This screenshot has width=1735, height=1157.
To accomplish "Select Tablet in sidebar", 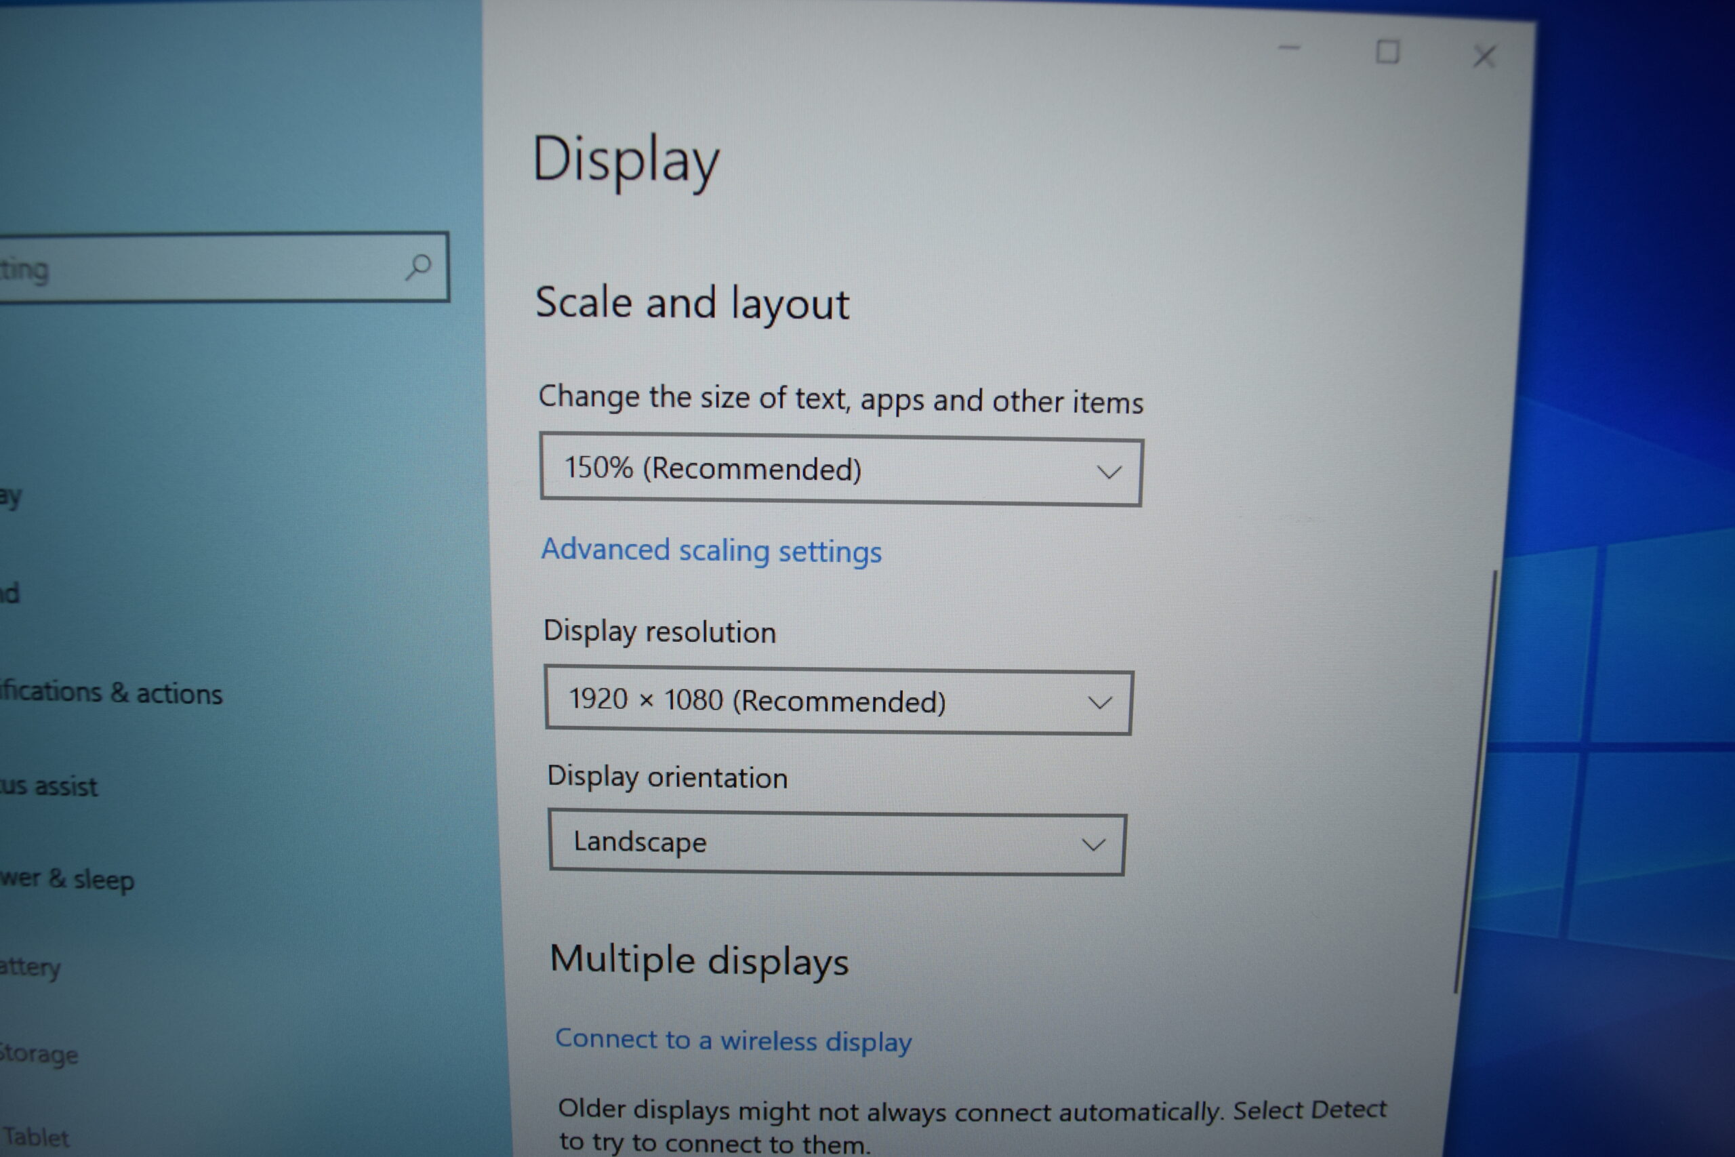I will [x=35, y=1137].
